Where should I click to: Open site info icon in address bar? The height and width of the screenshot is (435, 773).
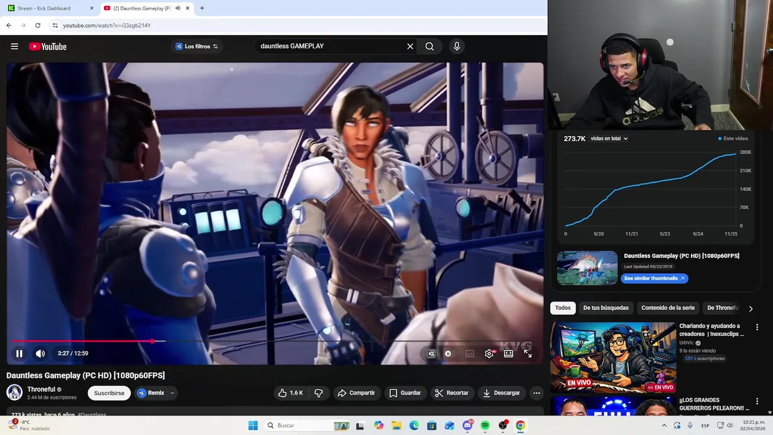54,25
